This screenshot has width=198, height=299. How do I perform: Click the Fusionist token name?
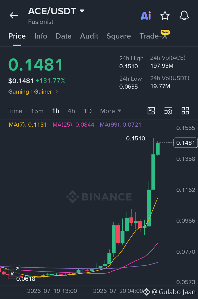tap(41, 22)
